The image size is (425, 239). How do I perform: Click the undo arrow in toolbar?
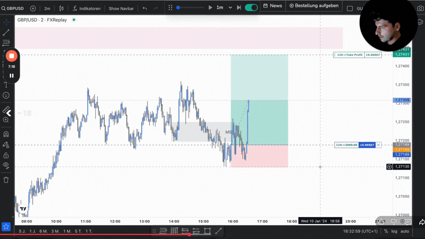click(145, 8)
